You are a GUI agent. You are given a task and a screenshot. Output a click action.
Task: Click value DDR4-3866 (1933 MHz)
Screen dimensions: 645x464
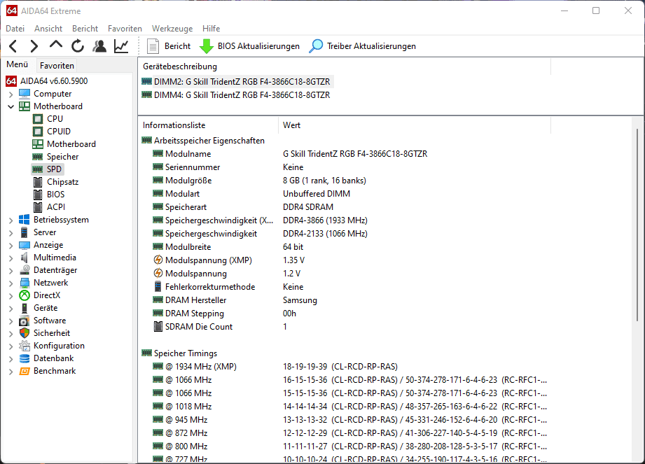pyautogui.click(x=325, y=220)
